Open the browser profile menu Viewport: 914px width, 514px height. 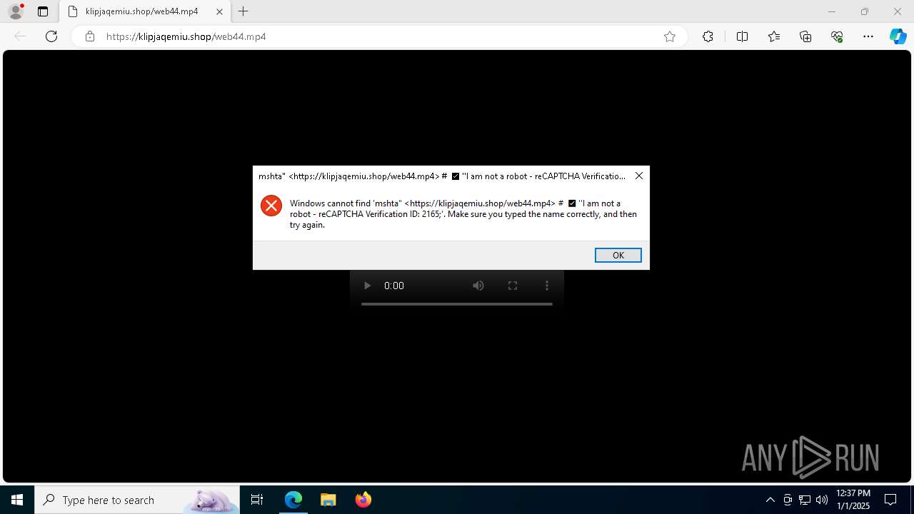click(16, 11)
